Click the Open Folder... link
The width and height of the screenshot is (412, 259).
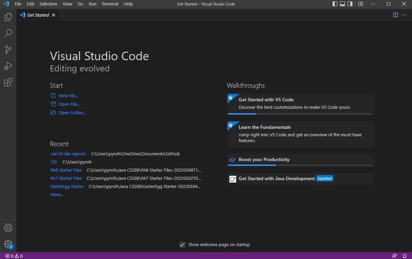point(72,113)
